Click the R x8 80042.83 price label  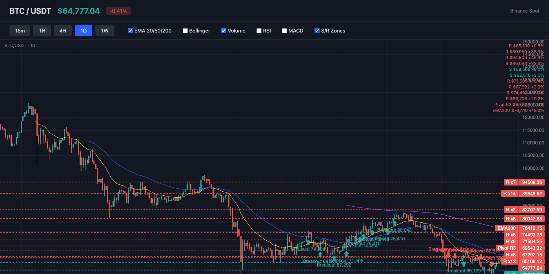coord(524,218)
